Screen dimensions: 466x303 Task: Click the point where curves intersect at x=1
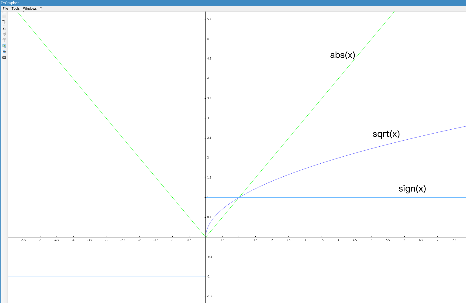(x=239, y=198)
